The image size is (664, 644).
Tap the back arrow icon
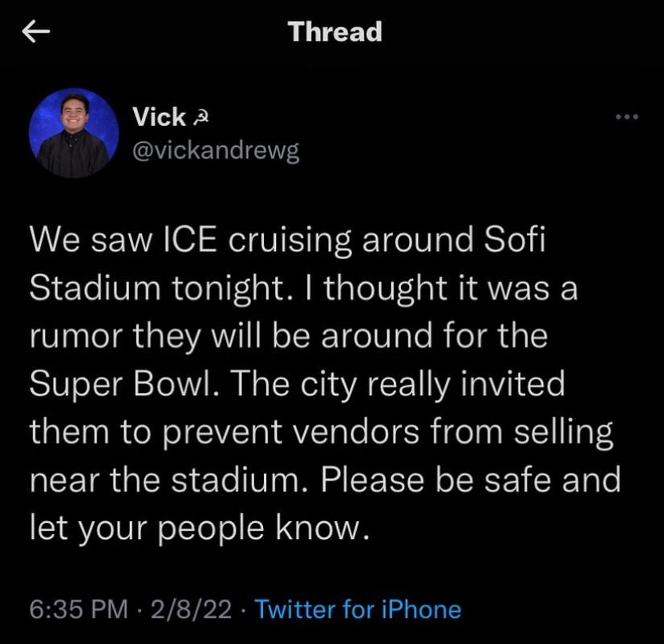coord(38,32)
